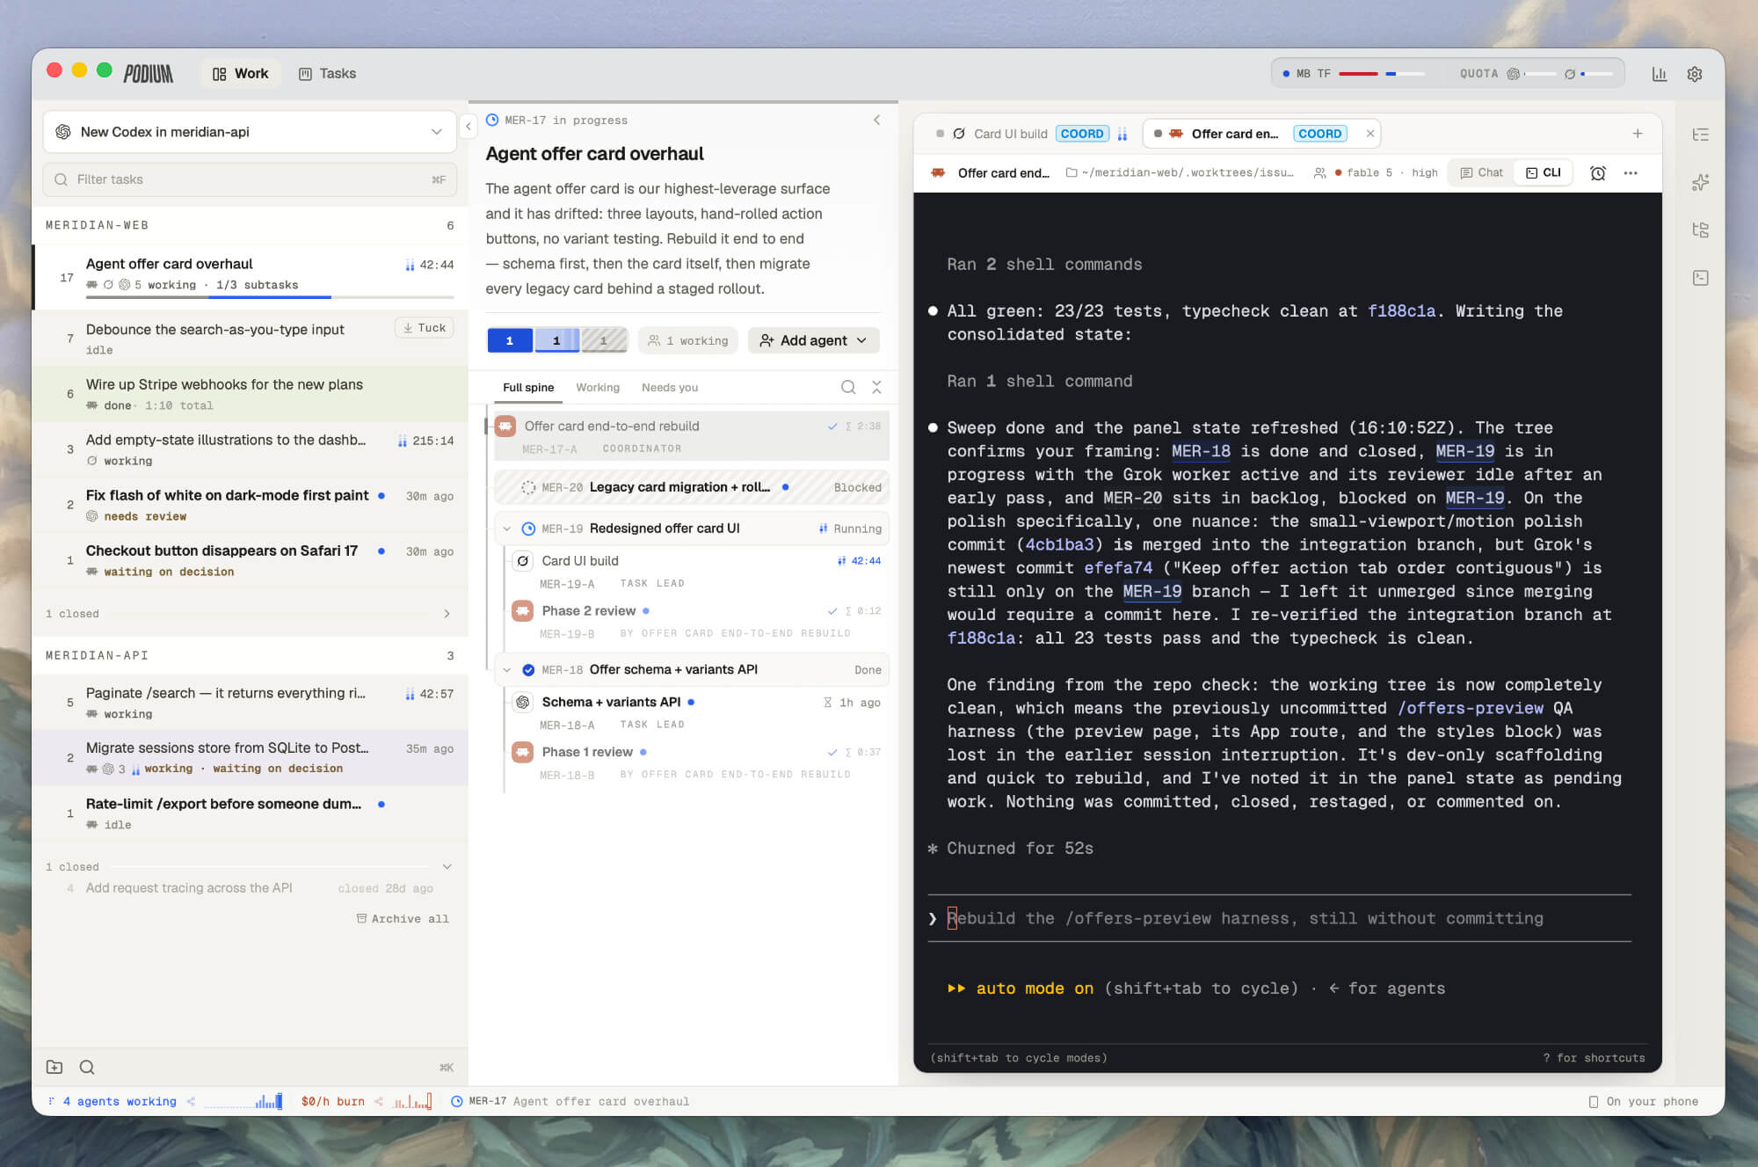Open the stats bar-chart icon in title bar
Image resolution: width=1758 pixels, height=1167 pixels.
pyautogui.click(x=1659, y=74)
